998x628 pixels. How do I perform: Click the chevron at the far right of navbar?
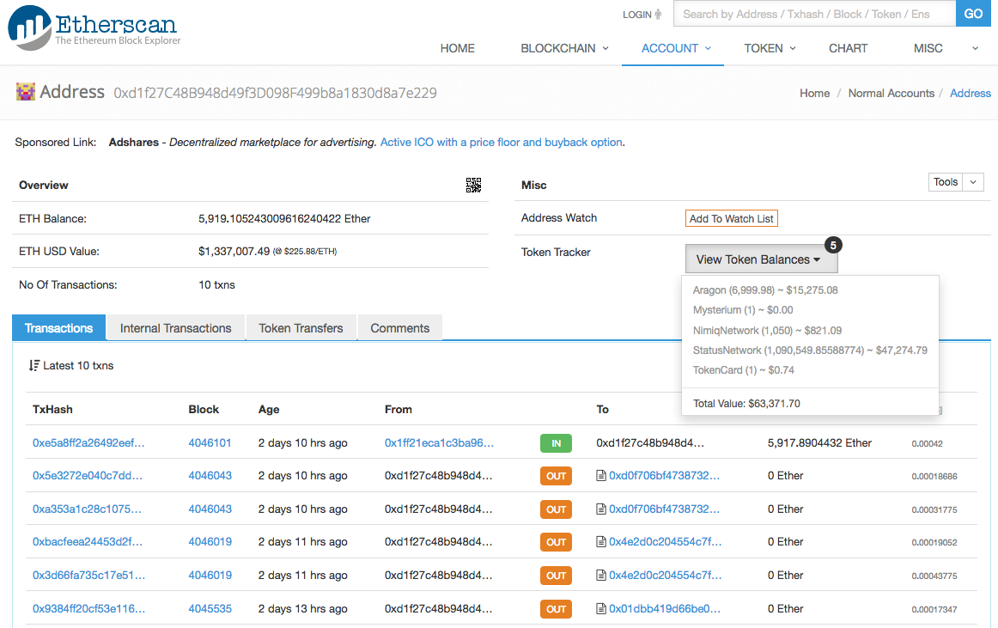click(x=975, y=48)
